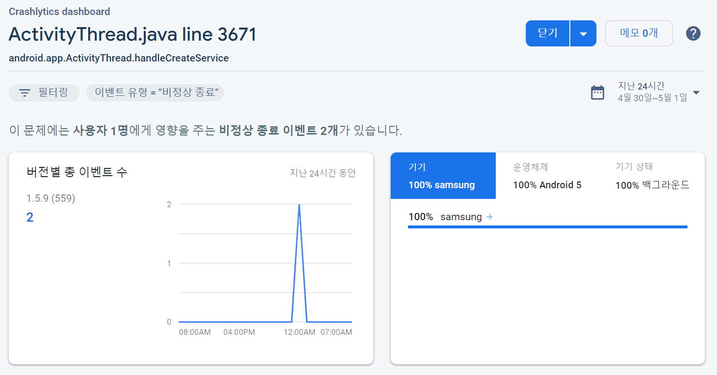The width and height of the screenshot is (717, 375).
Task: Click the event count 2 under version
Action: click(x=30, y=218)
